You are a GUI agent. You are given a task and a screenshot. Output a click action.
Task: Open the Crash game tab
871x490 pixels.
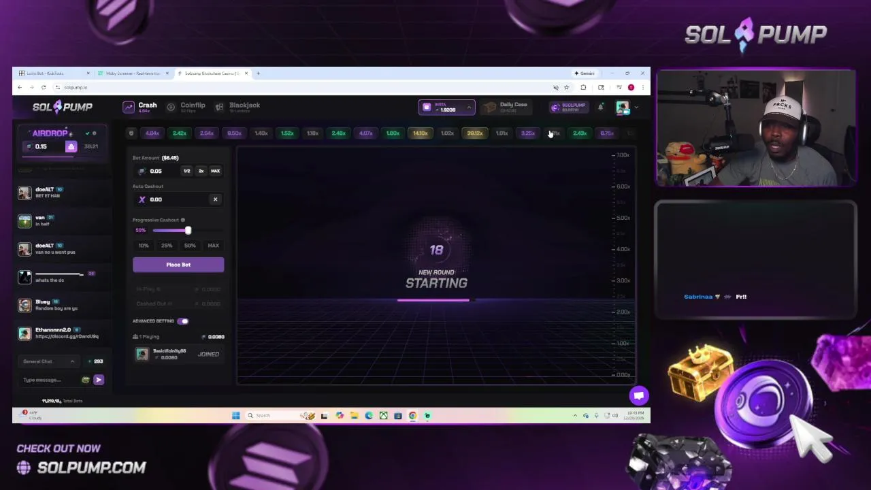click(x=140, y=107)
